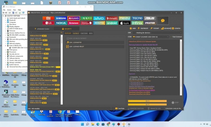Click the model search input field
Viewport: 211px width, 127px height.
(x=45, y=32)
